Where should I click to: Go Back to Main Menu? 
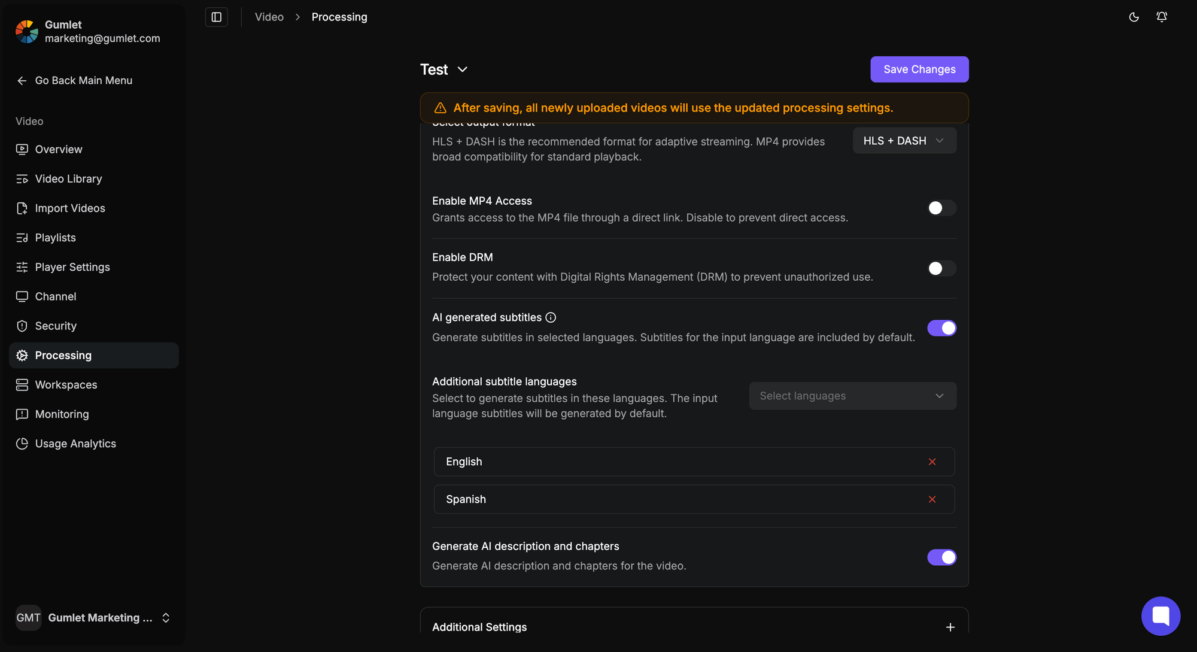click(83, 80)
